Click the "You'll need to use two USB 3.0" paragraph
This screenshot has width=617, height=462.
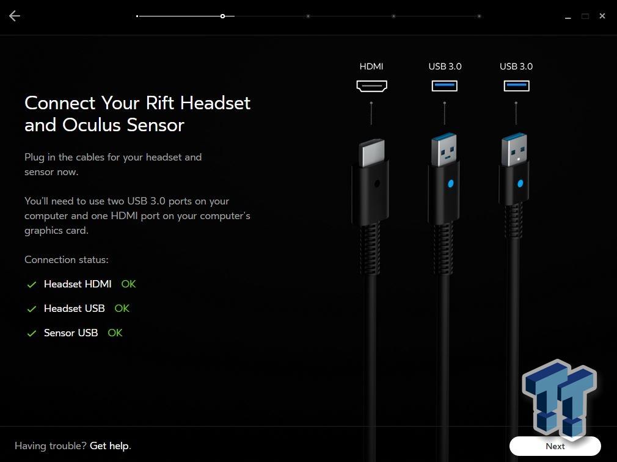pos(137,215)
